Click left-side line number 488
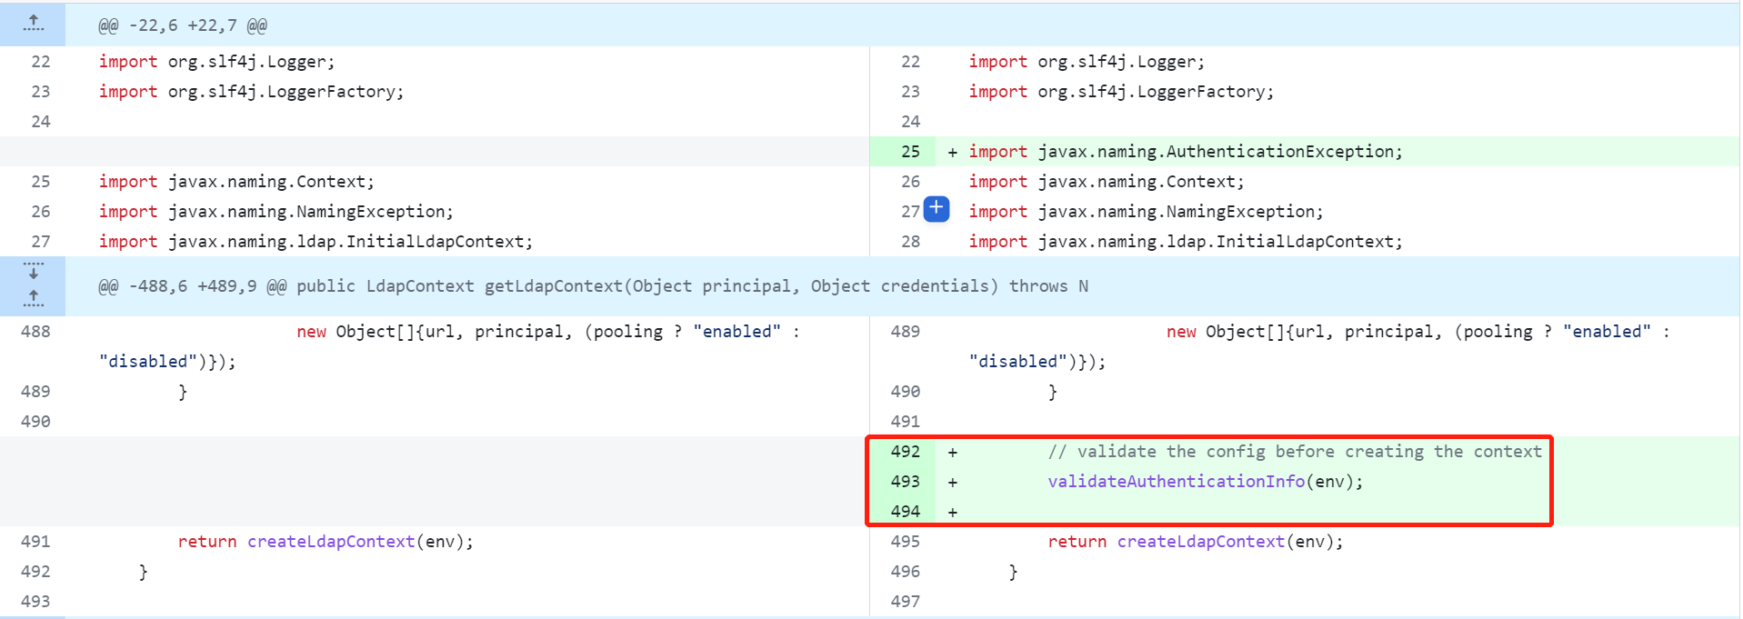This screenshot has width=1743, height=619. [x=35, y=332]
